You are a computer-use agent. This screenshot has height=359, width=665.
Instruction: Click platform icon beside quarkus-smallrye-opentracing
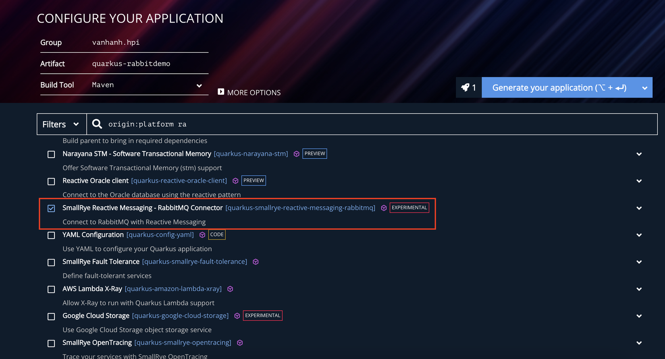[x=240, y=343]
